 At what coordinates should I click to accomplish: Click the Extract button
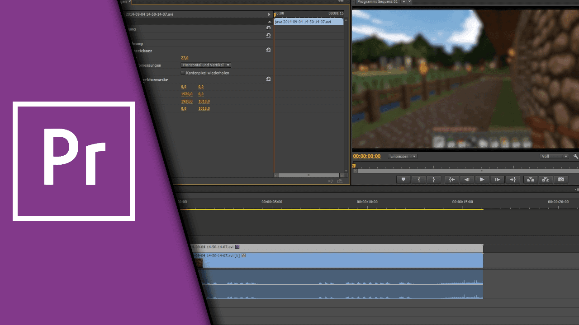pos(546,179)
